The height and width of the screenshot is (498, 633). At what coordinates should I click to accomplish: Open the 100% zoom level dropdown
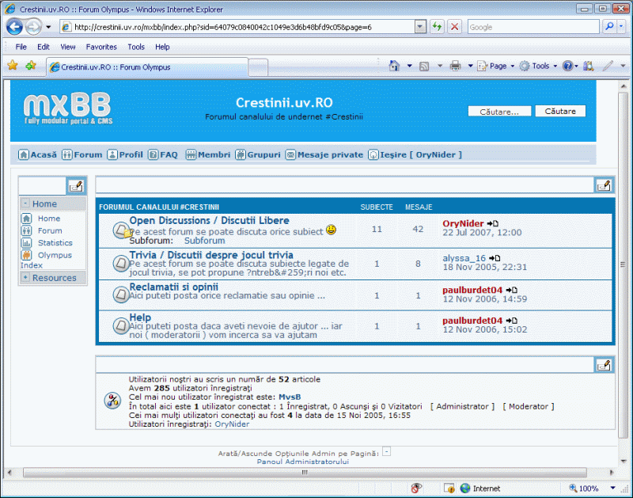tap(612, 488)
